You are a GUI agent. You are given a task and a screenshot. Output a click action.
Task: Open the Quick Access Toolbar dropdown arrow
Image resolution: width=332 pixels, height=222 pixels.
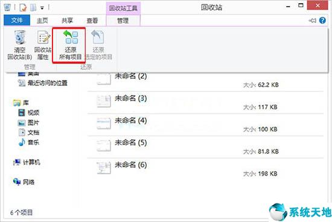[42, 8]
